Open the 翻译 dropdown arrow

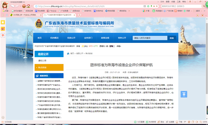(201, 11)
